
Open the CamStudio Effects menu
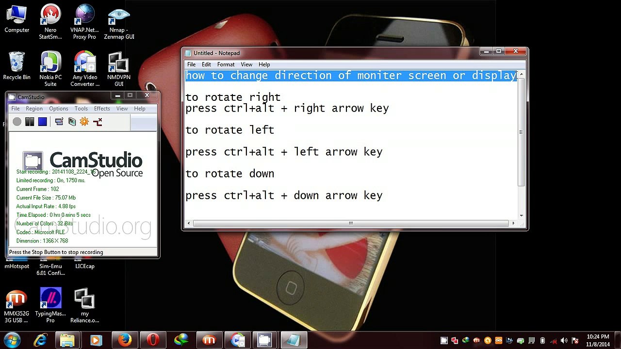point(102,109)
